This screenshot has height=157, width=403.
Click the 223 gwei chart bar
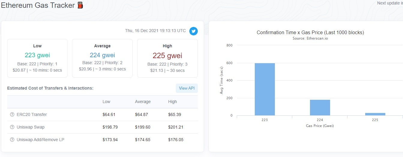pos(265,89)
